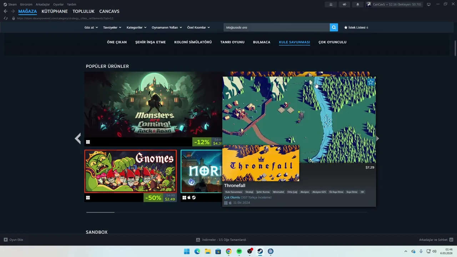Open the CanCavS account dropdown
This screenshot has height=257, width=457.
(x=397, y=4)
